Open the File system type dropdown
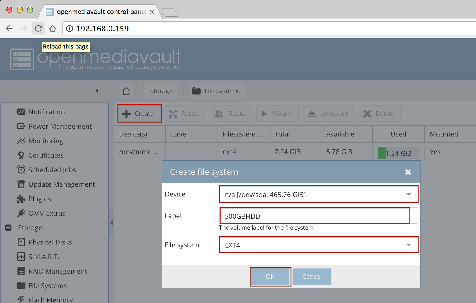The height and width of the screenshot is (303, 476). tap(408, 245)
